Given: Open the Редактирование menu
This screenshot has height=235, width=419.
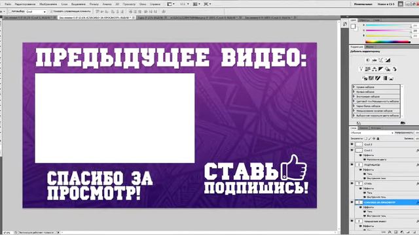Looking at the screenshot, I should 25,5.
